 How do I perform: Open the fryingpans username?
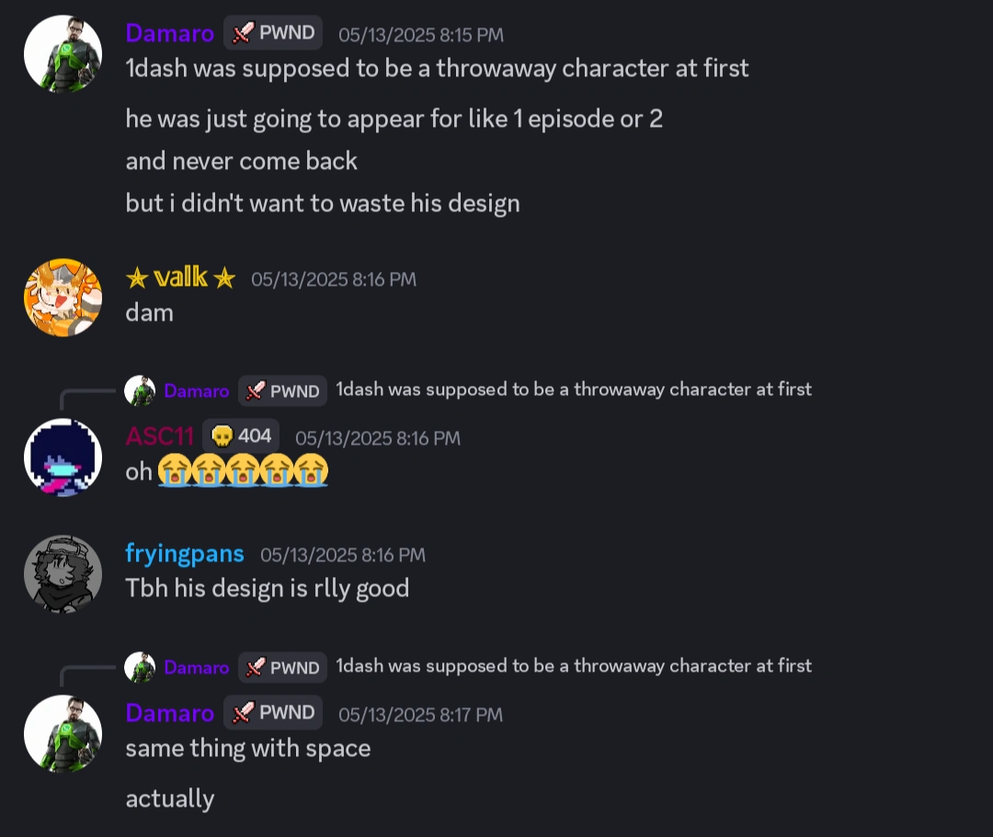pyautogui.click(x=185, y=554)
